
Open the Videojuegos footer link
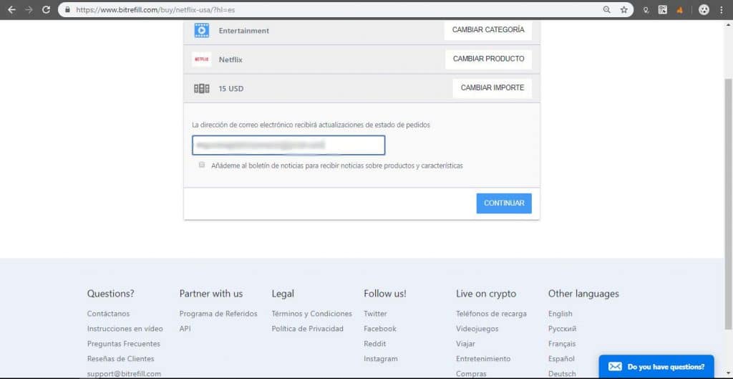(x=477, y=328)
